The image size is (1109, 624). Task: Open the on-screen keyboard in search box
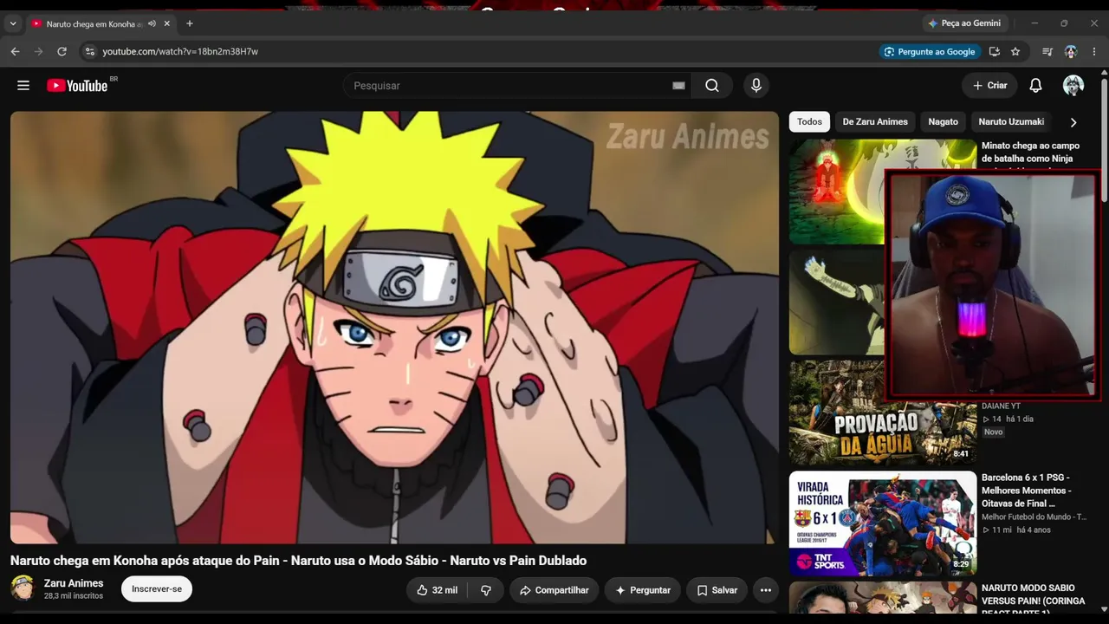pos(678,86)
